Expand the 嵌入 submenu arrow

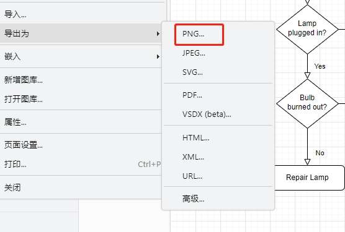158,57
